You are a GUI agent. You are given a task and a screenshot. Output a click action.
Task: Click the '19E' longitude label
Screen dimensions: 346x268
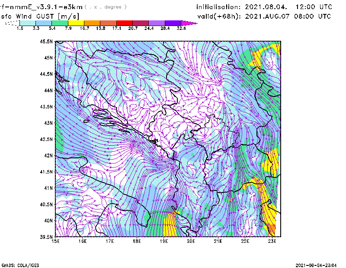tap(164, 241)
